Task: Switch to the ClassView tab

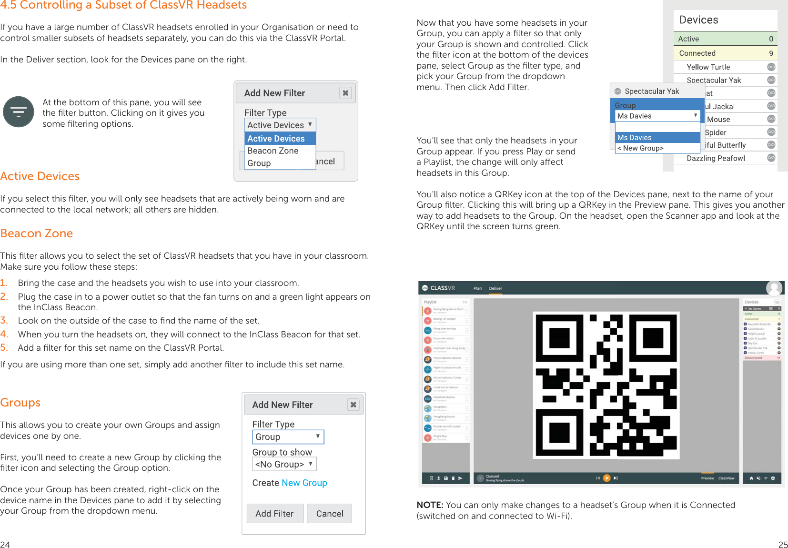Action: pyautogui.click(x=726, y=478)
